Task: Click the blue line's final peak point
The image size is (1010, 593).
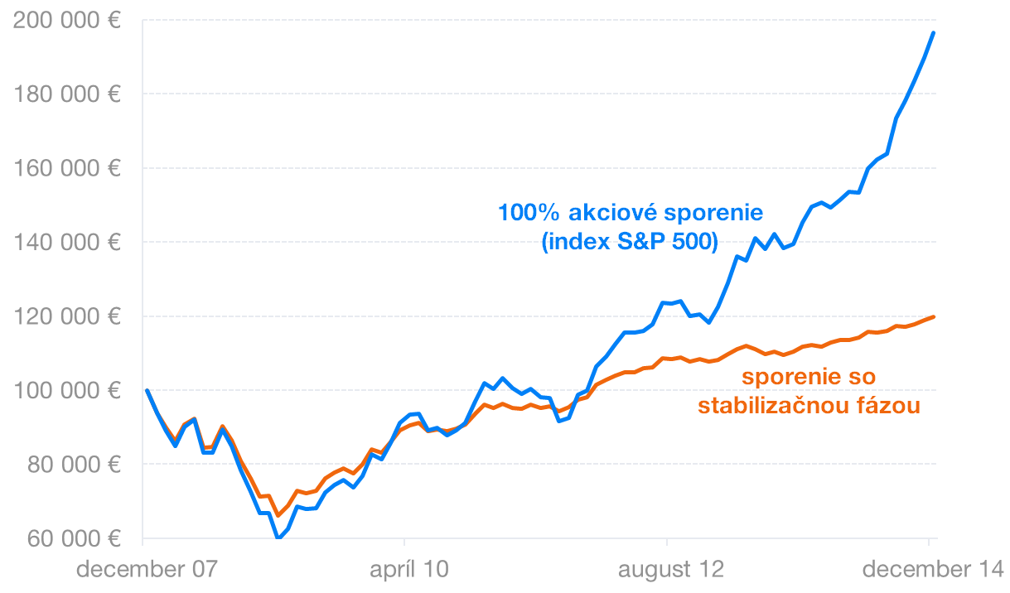Action: pos(934,32)
